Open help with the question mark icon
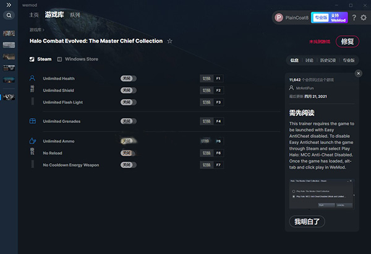 354,18
